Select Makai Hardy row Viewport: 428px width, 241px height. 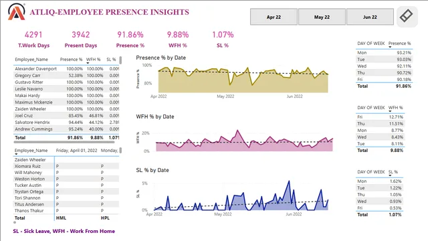pos(66,95)
